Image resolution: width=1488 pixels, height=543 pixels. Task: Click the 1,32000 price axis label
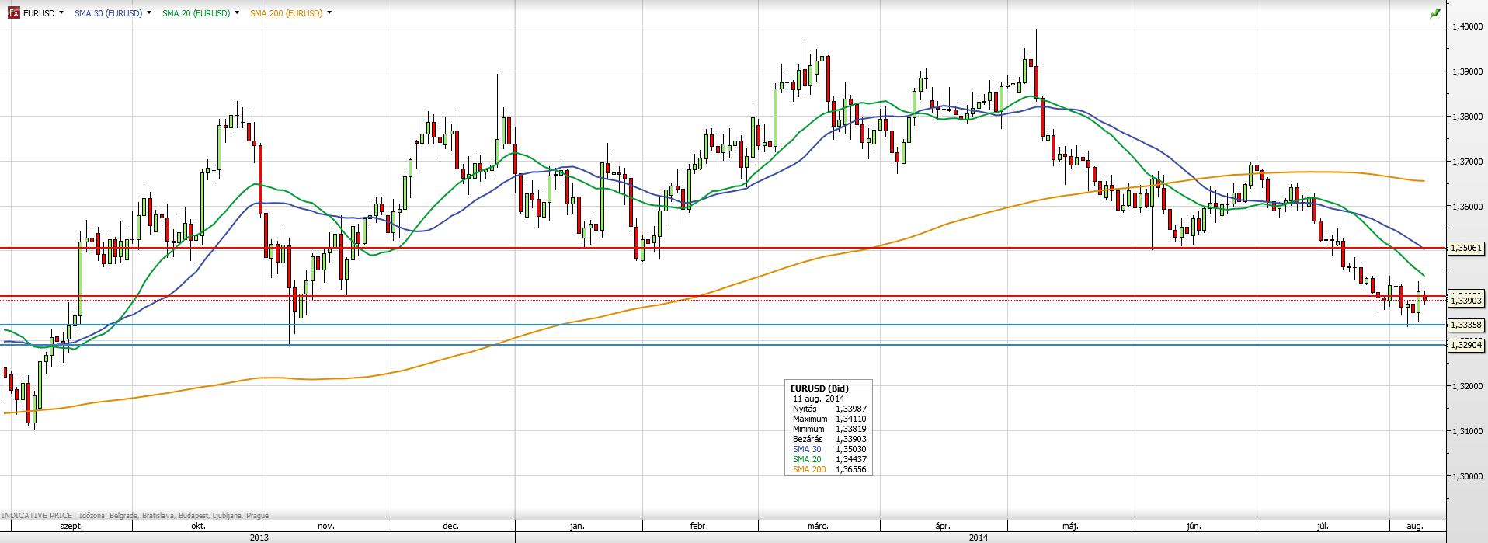[1468, 386]
